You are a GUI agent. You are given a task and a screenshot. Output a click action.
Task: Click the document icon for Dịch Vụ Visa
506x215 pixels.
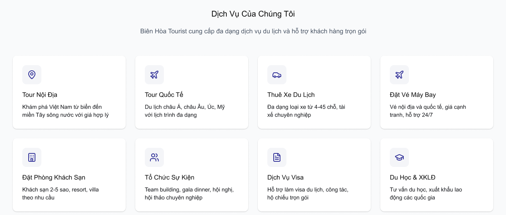click(277, 157)
